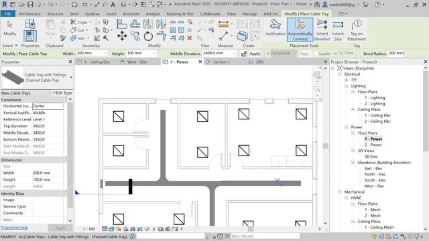429x241 pixels.
Task: Click the Filter icon in the status bar
Action: [x=417, y=236]
